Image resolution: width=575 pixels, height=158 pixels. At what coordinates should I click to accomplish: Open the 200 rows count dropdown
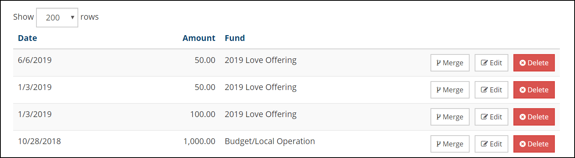click(57, 17)
